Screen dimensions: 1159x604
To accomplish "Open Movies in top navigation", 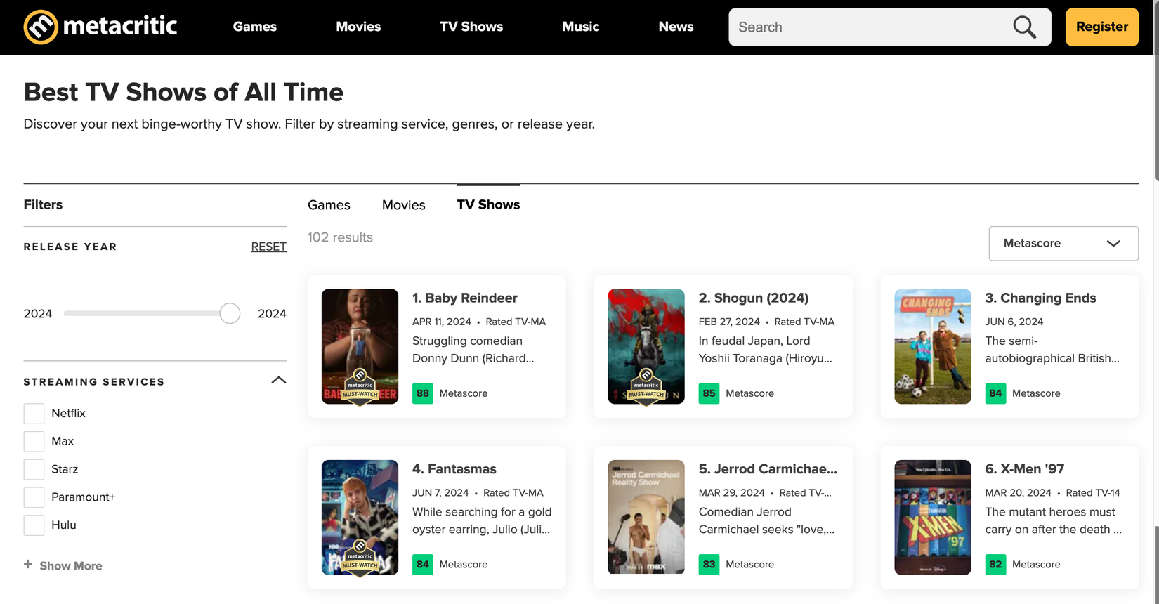I will [358, 27].
